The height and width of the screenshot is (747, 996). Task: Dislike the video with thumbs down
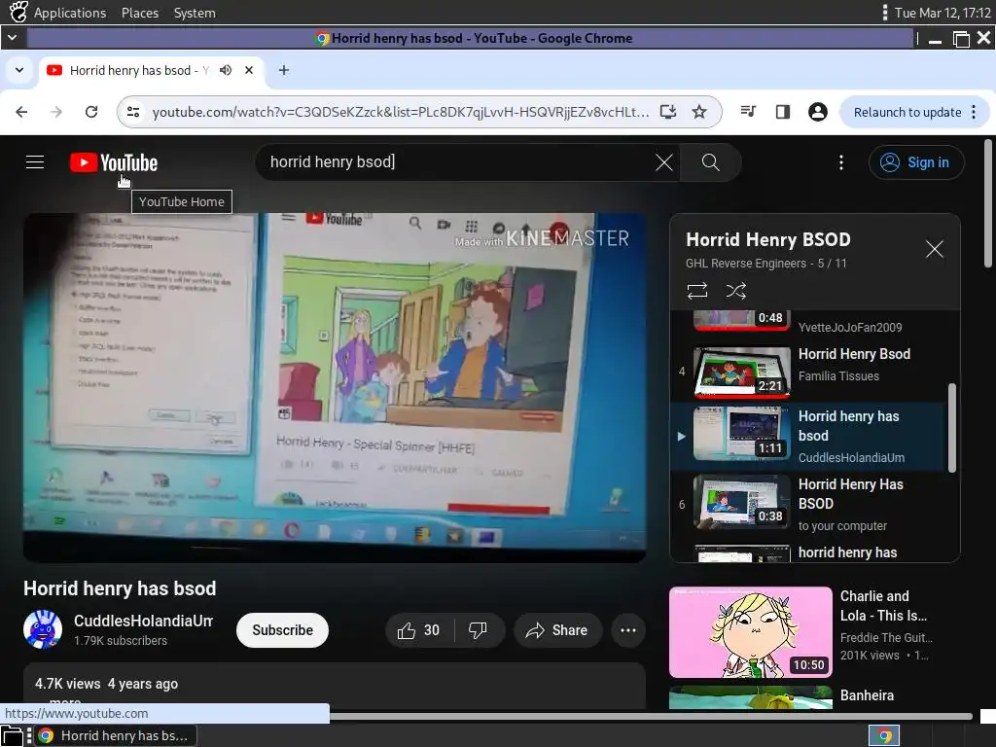478,630
